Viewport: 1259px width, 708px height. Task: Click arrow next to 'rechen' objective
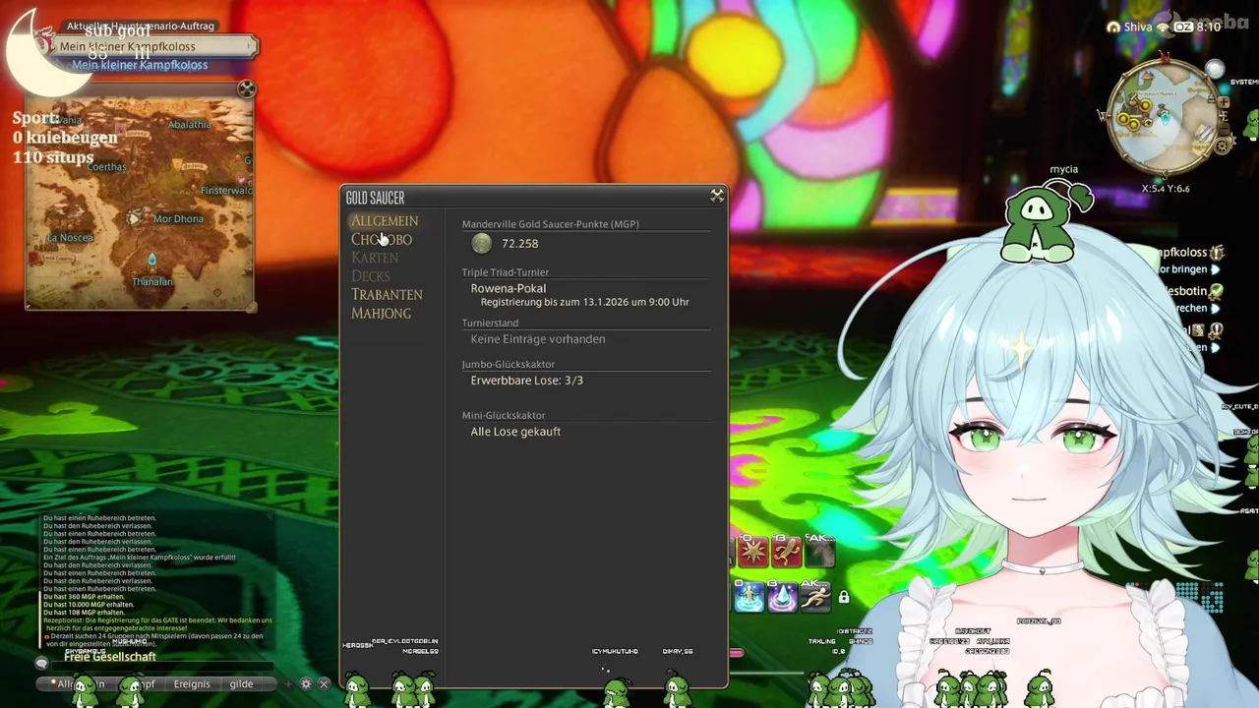[x=1216, y=309]
